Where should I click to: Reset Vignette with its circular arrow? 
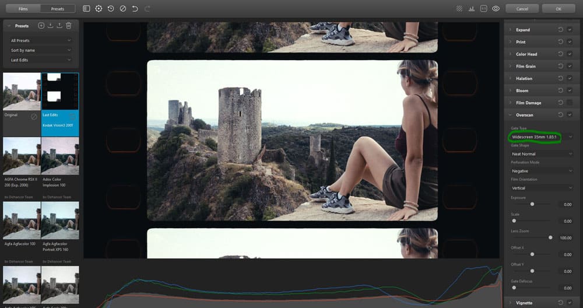[x=560, y=303]
